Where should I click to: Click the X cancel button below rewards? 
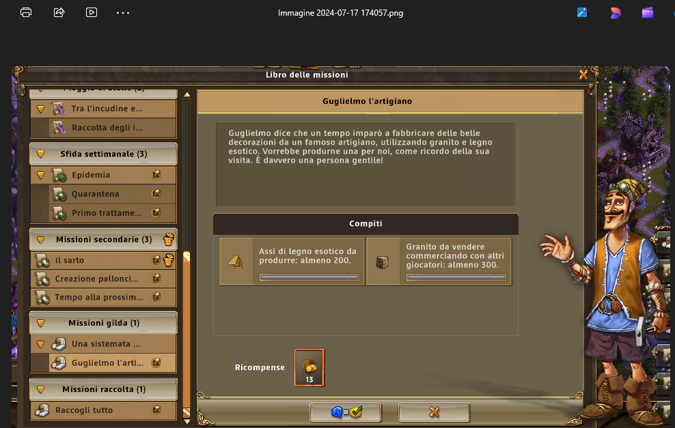(x=434, y=412)
